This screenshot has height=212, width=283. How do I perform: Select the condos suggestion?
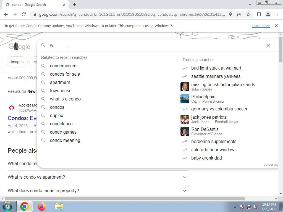(x=57, y=107)
